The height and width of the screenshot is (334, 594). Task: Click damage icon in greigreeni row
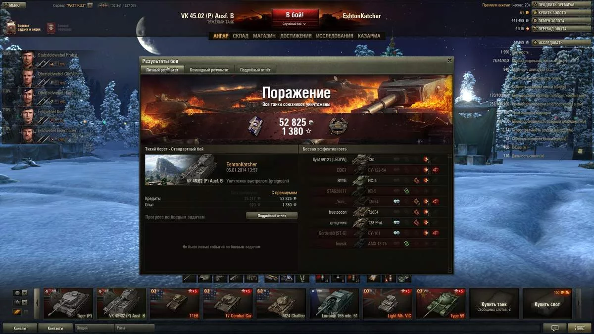[426, 223]
